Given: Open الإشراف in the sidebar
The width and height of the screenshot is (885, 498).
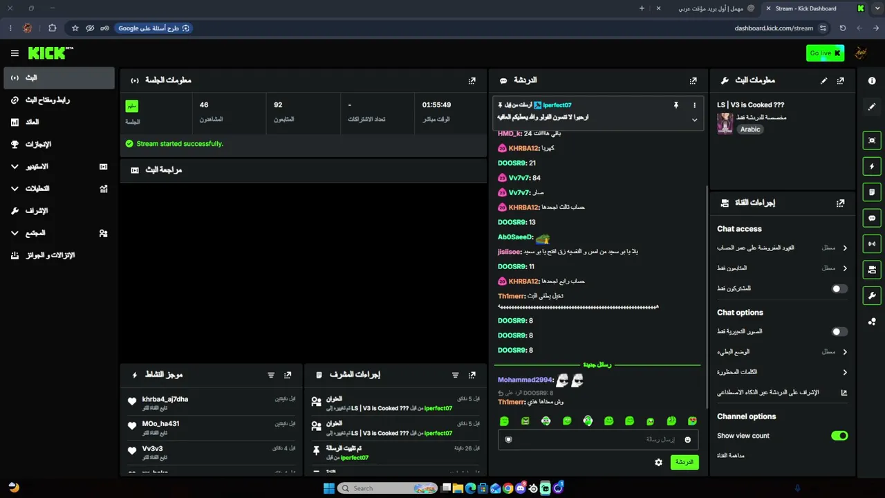Looking at the screenshot, I should point(59,211).
